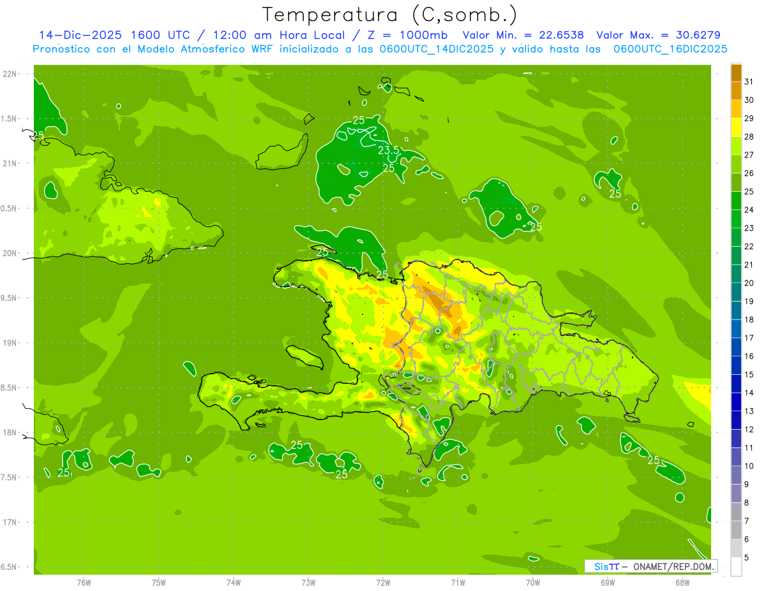Select the legend swatch between 30 and 31
This screenshot has width=766, height=591.
tap(736, 91)
